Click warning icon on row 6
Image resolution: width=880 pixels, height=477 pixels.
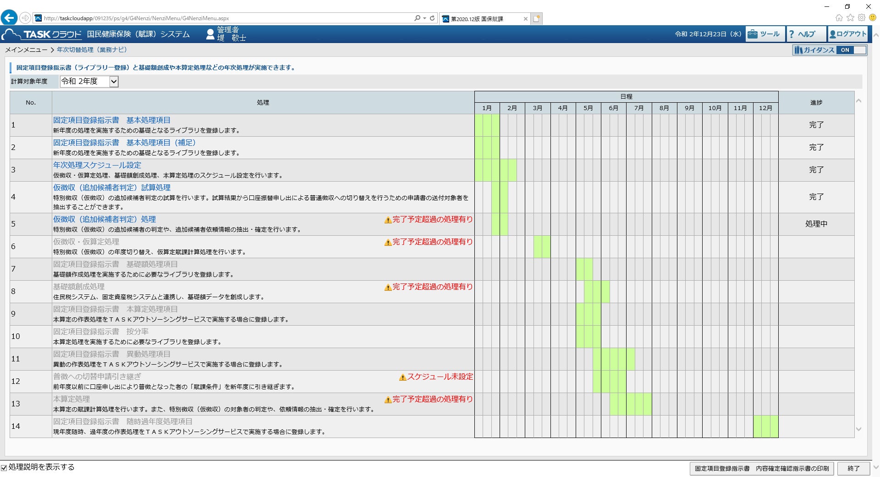coord(388,243)
